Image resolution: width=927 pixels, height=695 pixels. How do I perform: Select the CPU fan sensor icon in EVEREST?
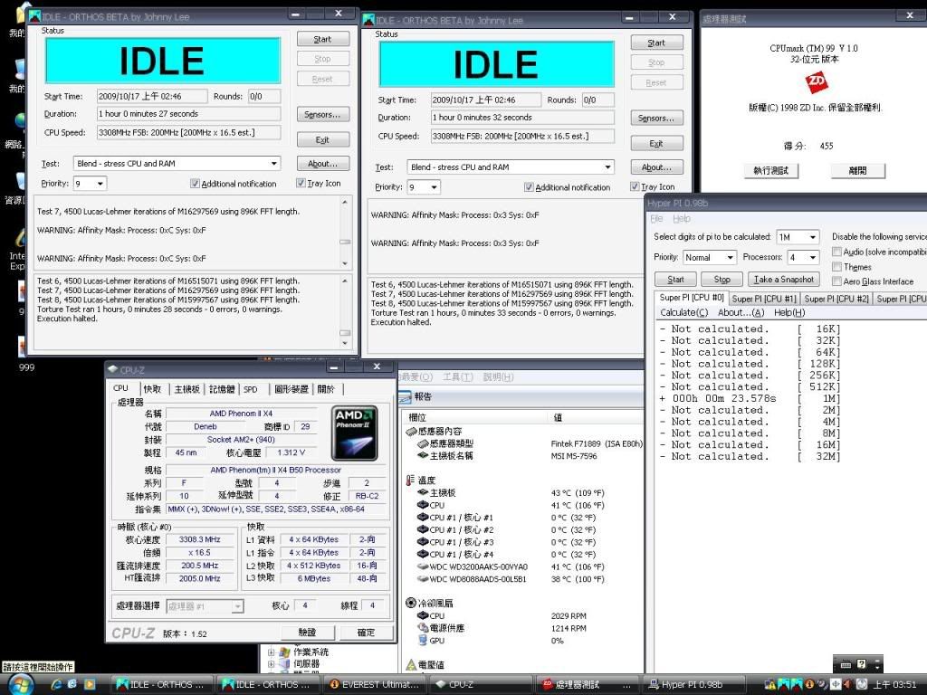423,615
